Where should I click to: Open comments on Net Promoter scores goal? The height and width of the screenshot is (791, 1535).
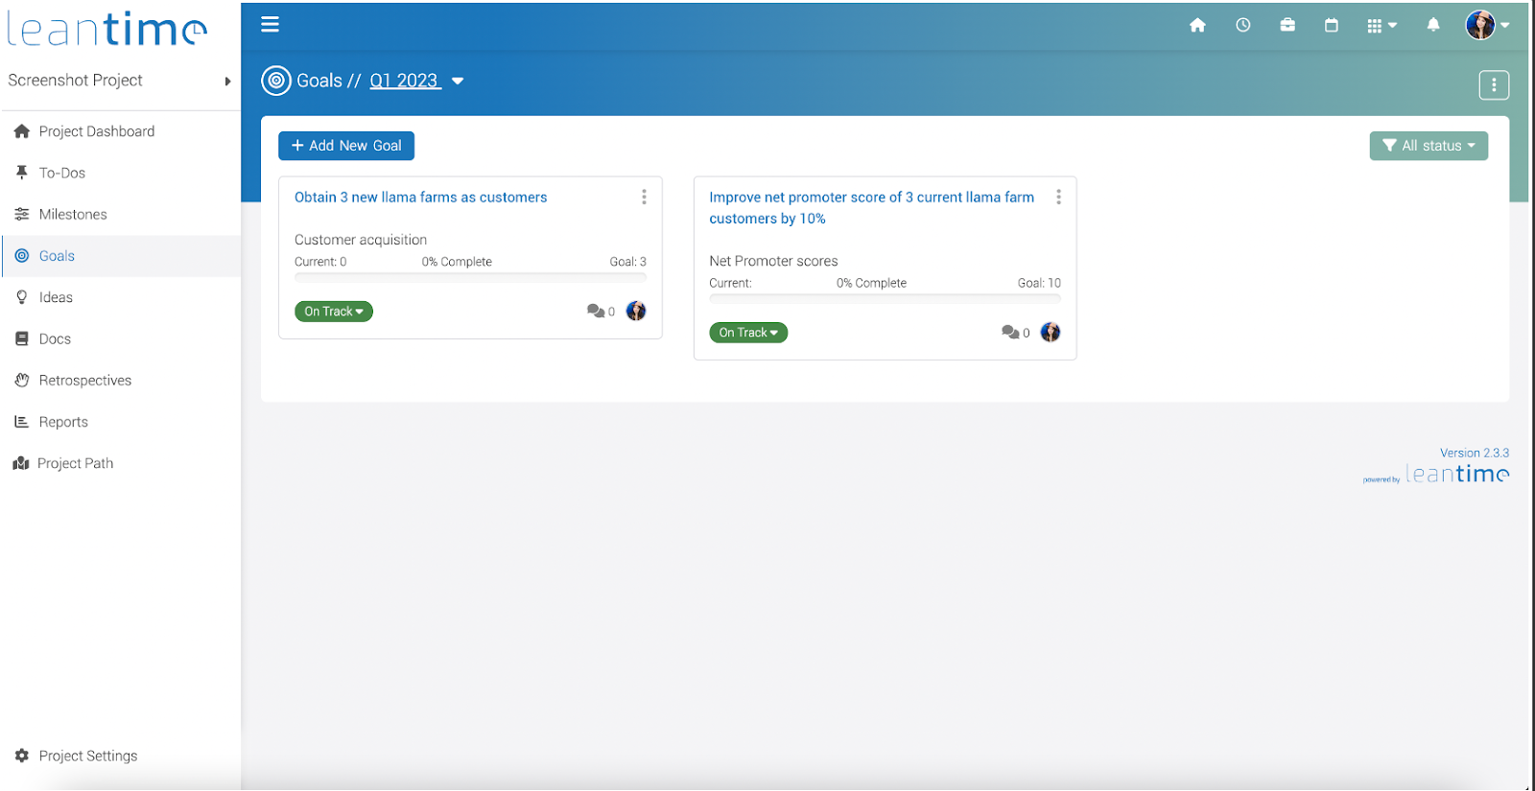[x=1015, y=333]
